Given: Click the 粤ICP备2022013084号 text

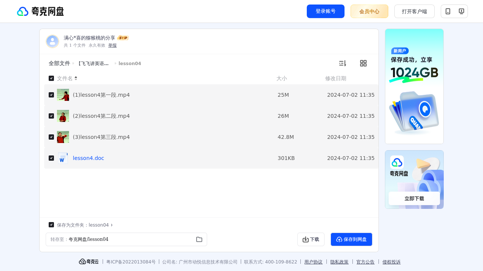Looking at the screenshot, I should 131,262.
